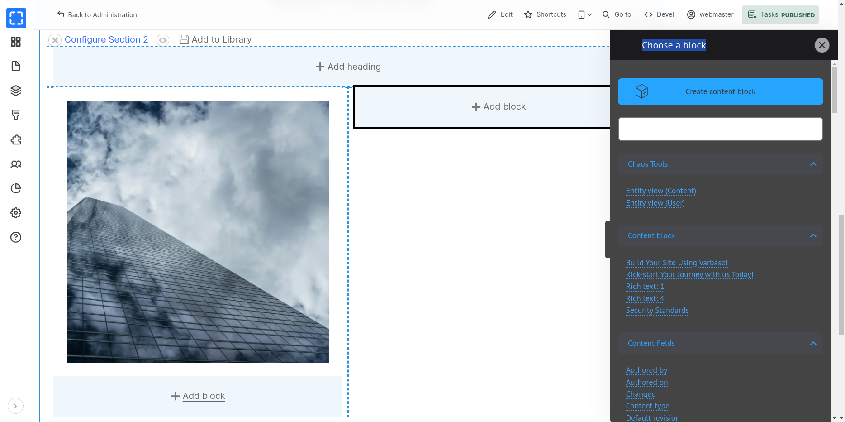Viewport: 845px width, 422px height.
Task: Open the People icon in sidebar
Action: tap(16, 164)
